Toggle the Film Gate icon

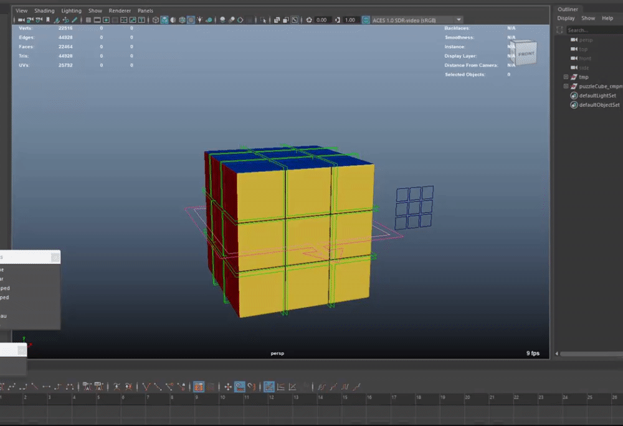(x=97, y=20)
